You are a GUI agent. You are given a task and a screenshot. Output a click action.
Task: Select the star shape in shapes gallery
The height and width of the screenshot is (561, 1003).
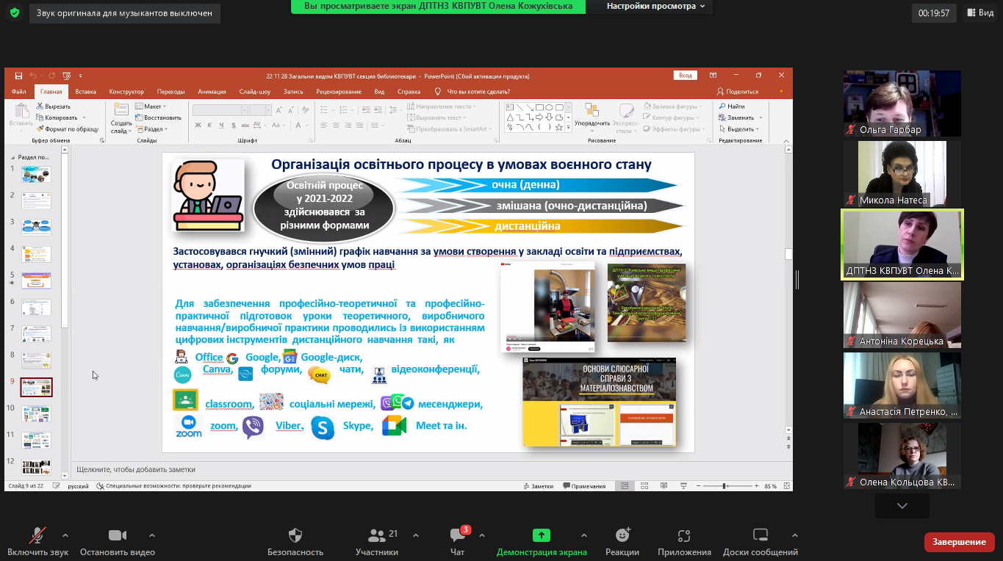pos(558,127)
